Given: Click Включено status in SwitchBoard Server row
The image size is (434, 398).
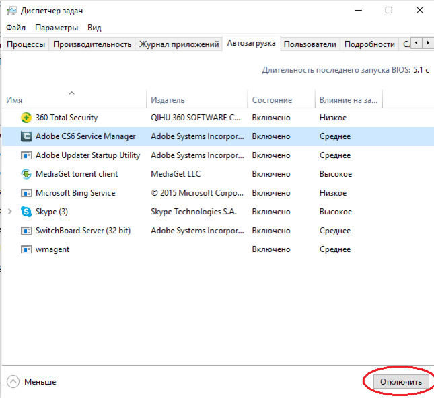Looking at the screenshot, I should pyautogui.click(x=271, y=231).
